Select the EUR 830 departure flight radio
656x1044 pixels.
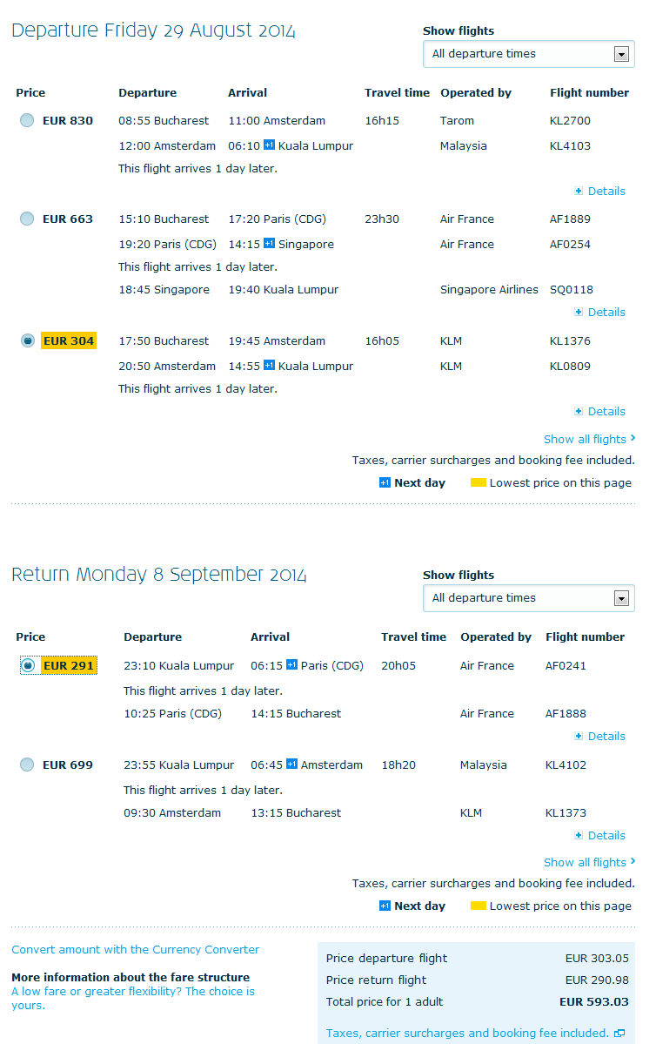click(x=27, y=121)
